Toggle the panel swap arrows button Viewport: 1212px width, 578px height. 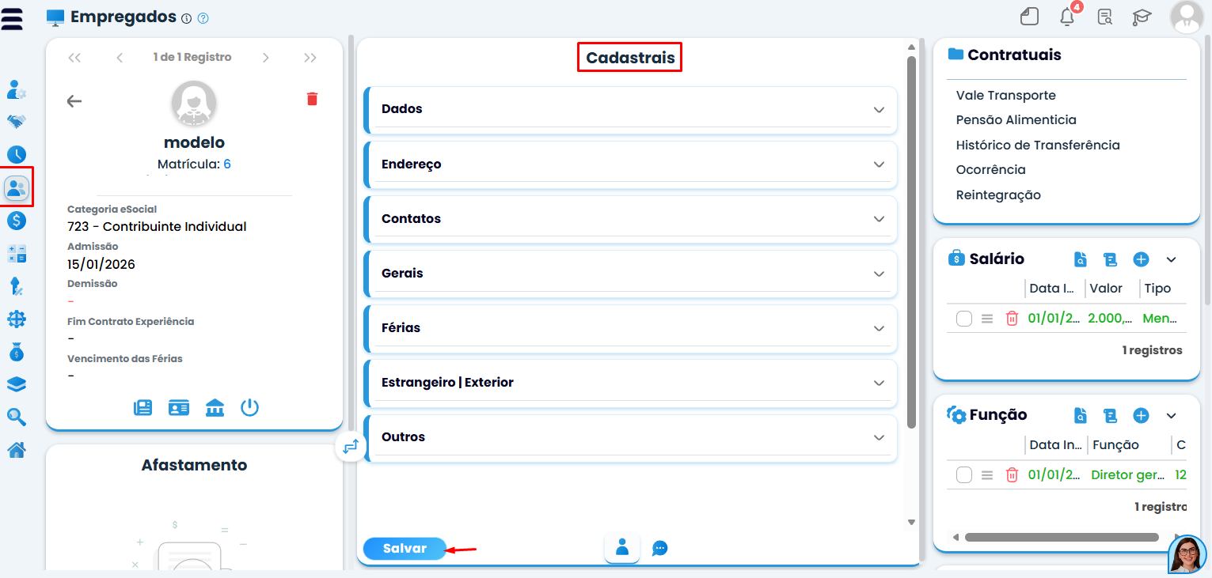(351, 447)
